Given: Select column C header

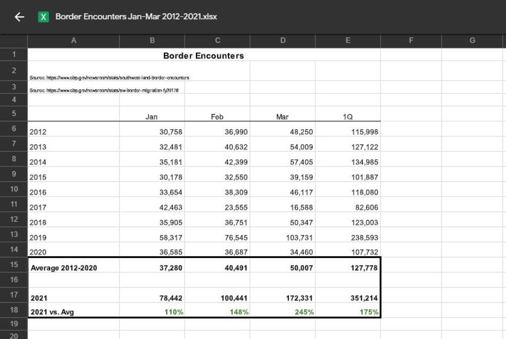Looking at the screenshot, I should (217, 40).
